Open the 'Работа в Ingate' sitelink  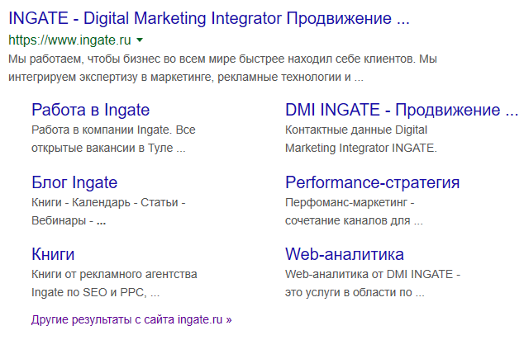(91, 110)
